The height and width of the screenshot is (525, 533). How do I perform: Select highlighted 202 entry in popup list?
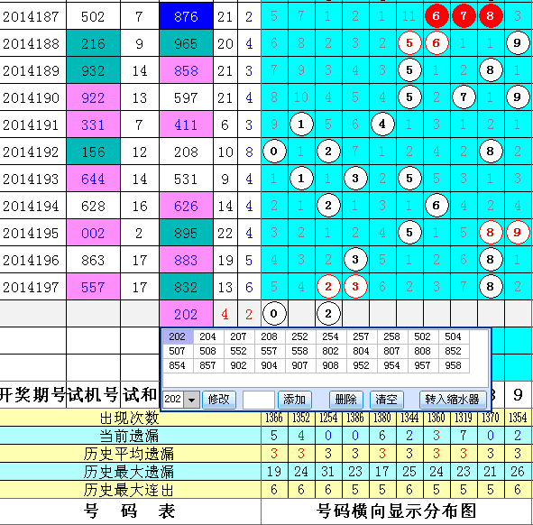coord(178,336)
